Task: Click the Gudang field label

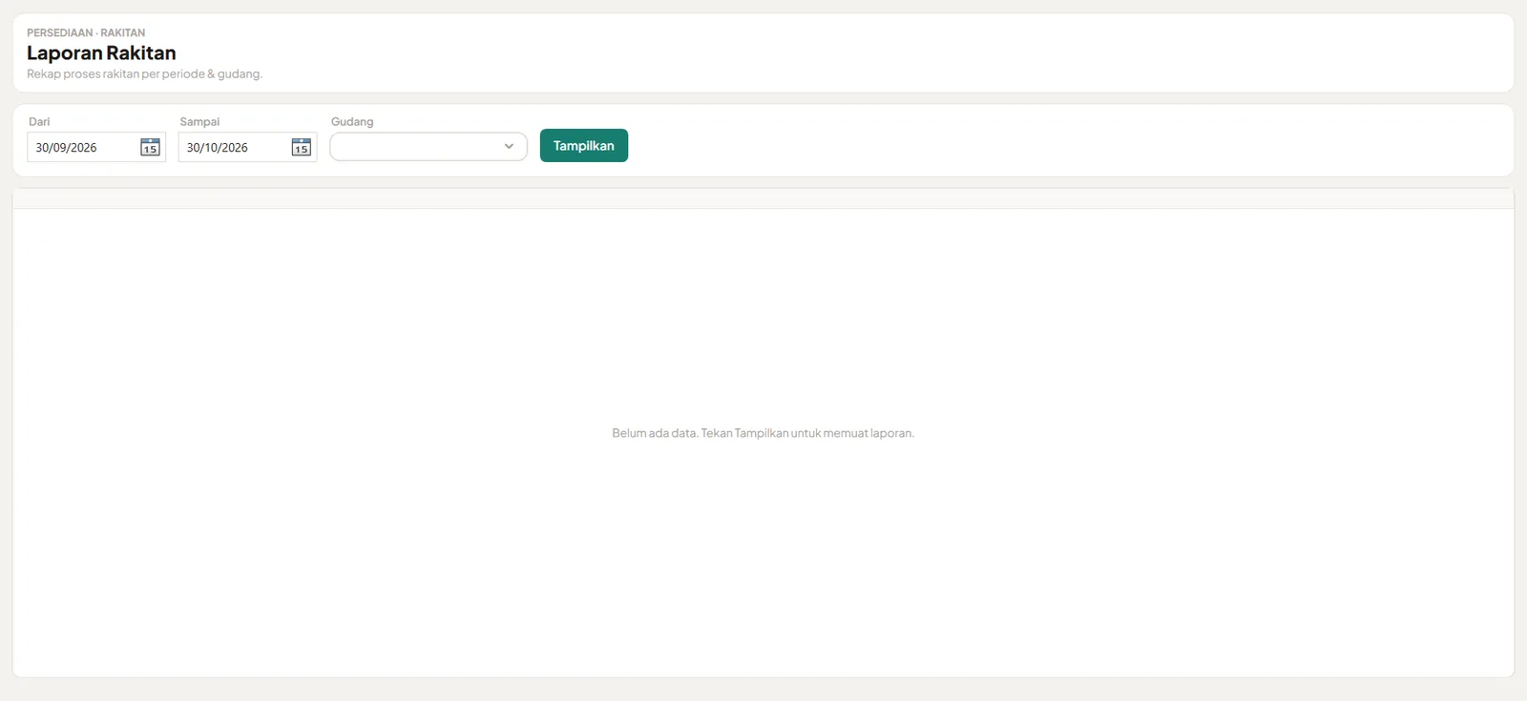Action: coord(352,121)
